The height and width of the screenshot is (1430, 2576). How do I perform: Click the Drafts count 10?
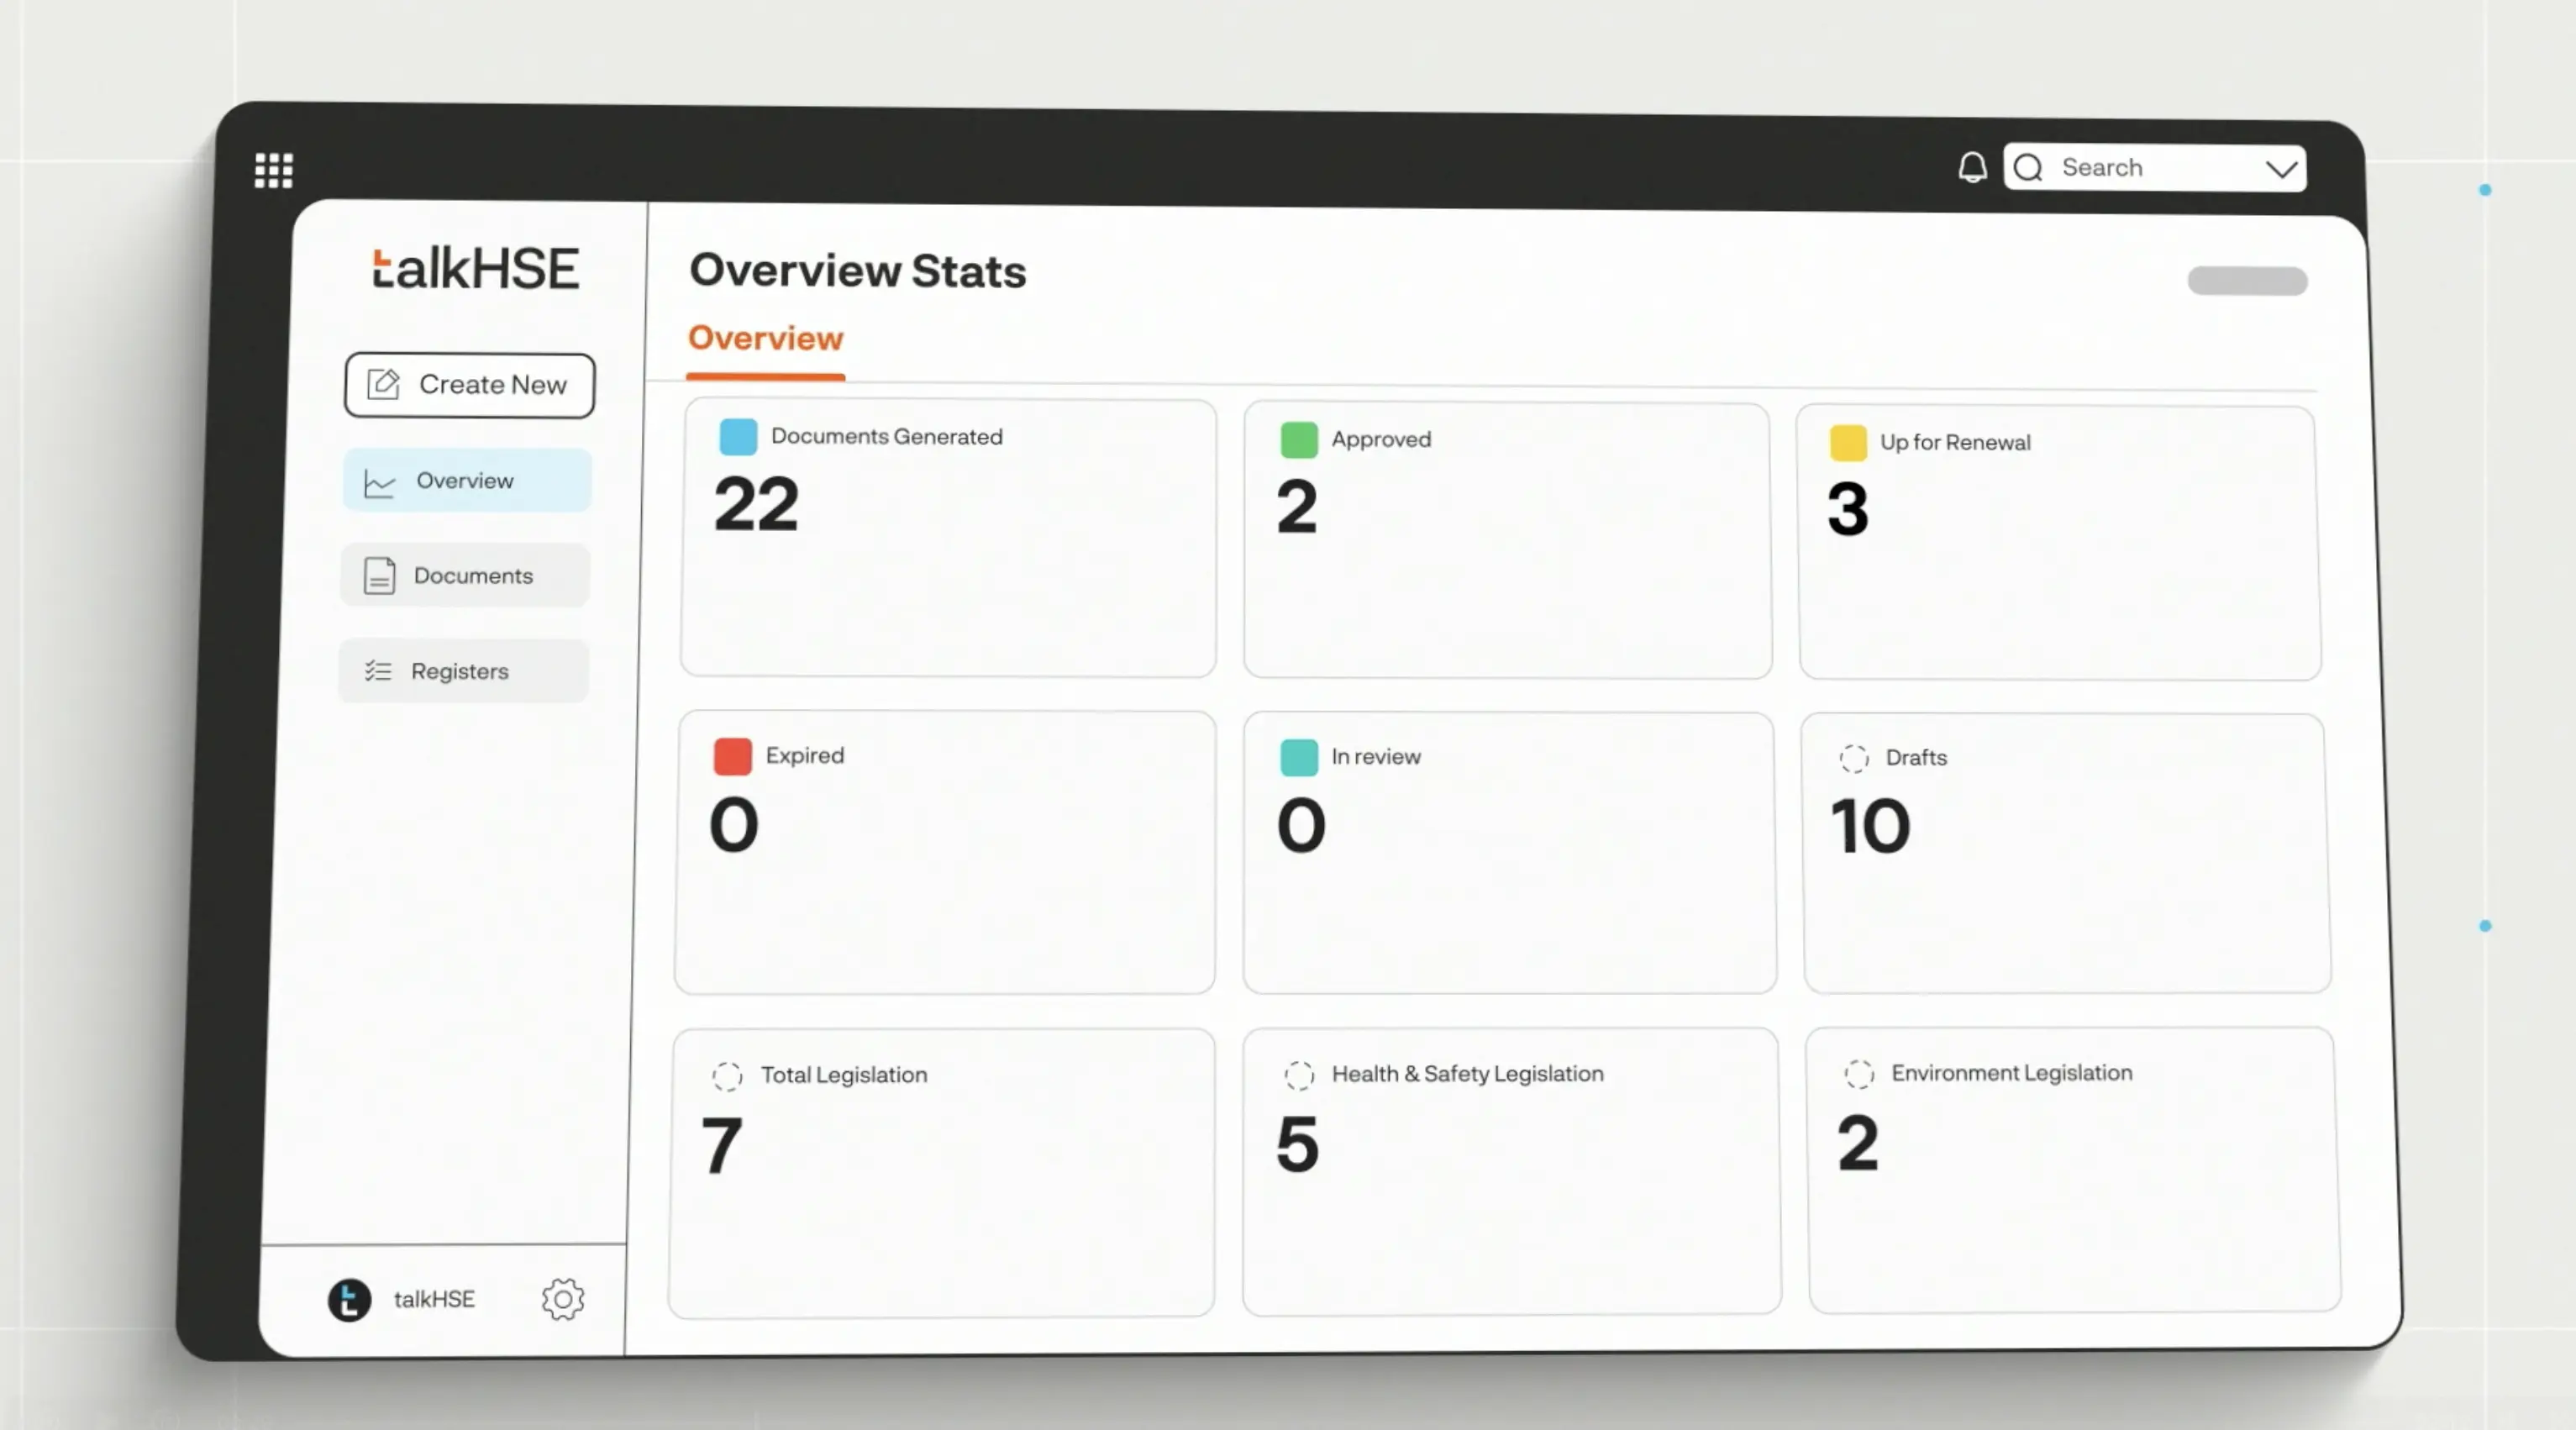point(1870,826)
